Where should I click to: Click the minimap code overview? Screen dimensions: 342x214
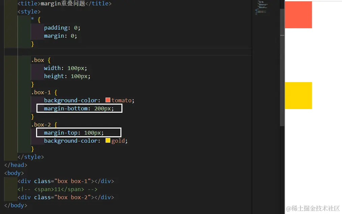[261, 8]
